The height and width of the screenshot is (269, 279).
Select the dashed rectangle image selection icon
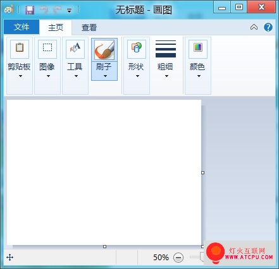coord(47,49)
